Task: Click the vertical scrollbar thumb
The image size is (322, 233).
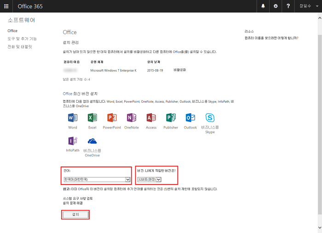Action: (x=320, y=124)
